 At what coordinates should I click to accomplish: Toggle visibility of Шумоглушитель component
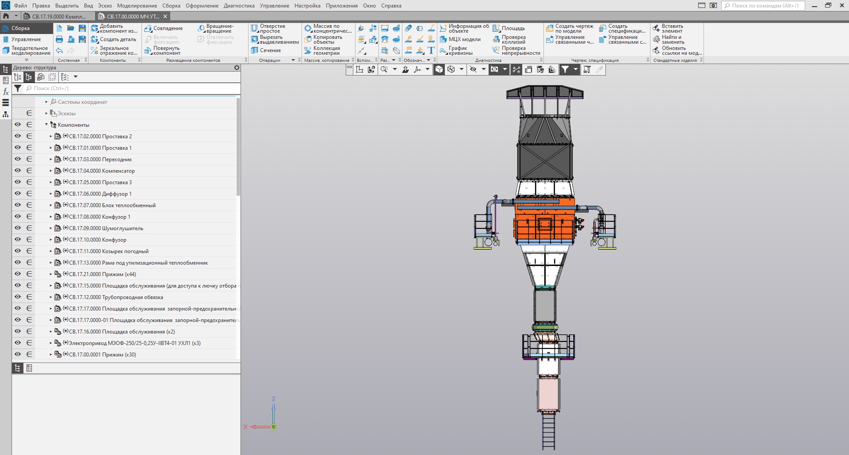18,228
